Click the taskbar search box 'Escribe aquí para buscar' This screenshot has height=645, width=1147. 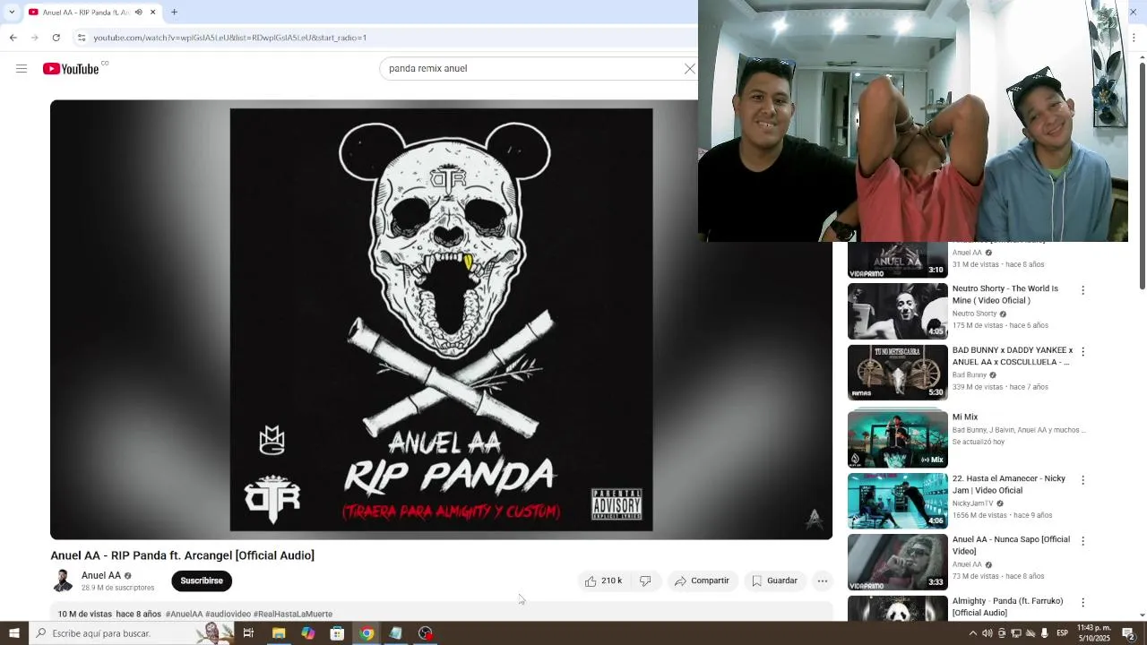[130, 633]
